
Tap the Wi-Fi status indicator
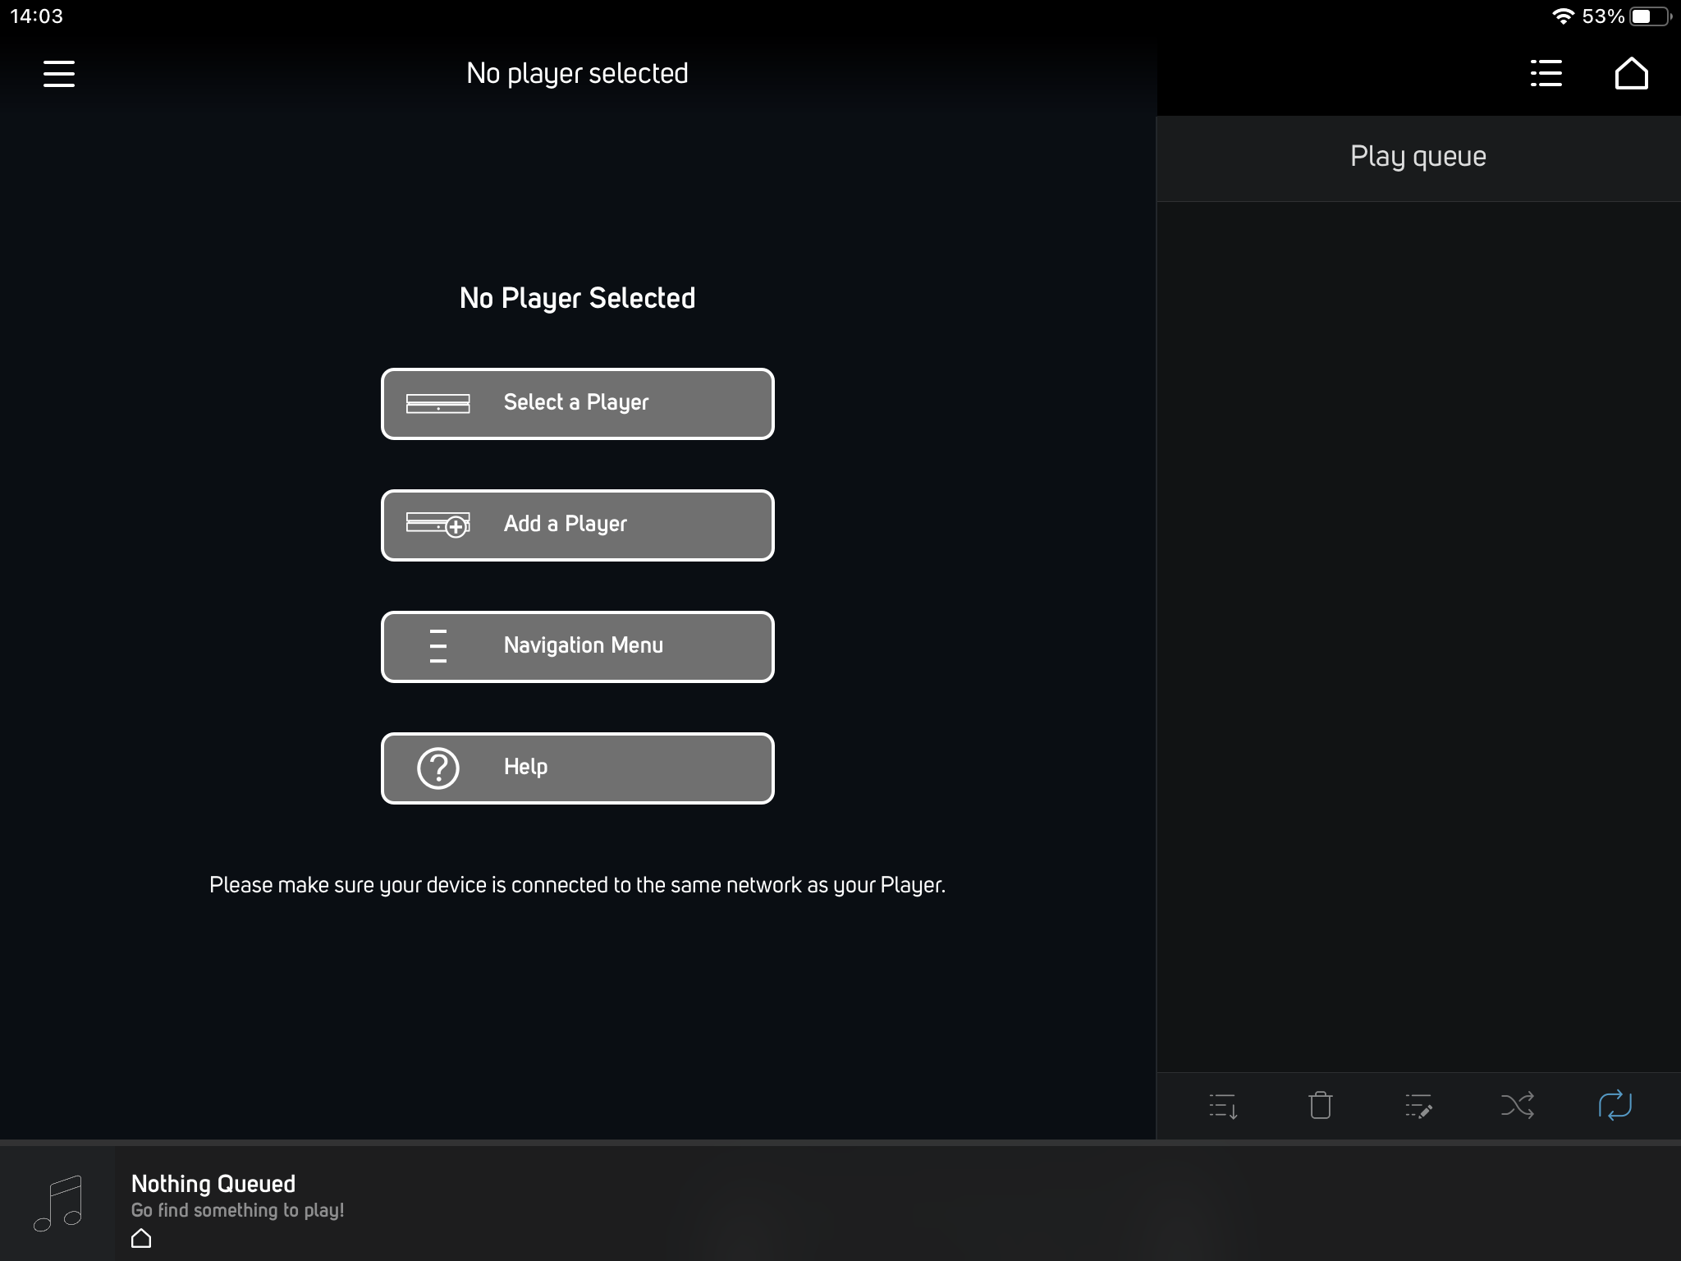(x=1563, y=16)
